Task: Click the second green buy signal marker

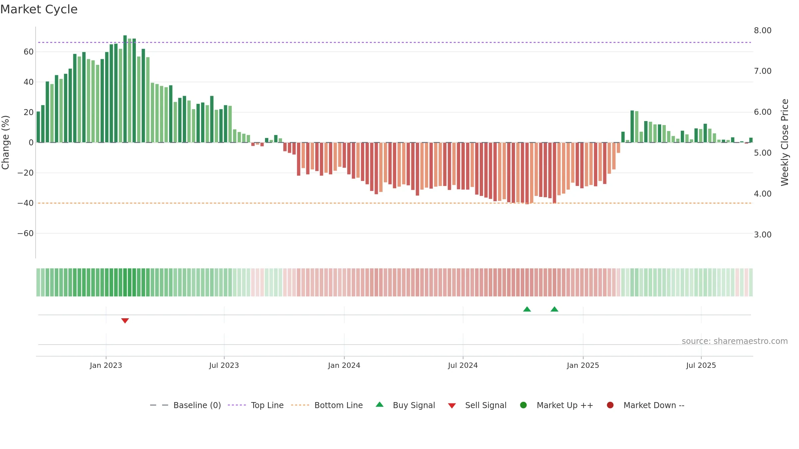Action: [x=554, y=309]
